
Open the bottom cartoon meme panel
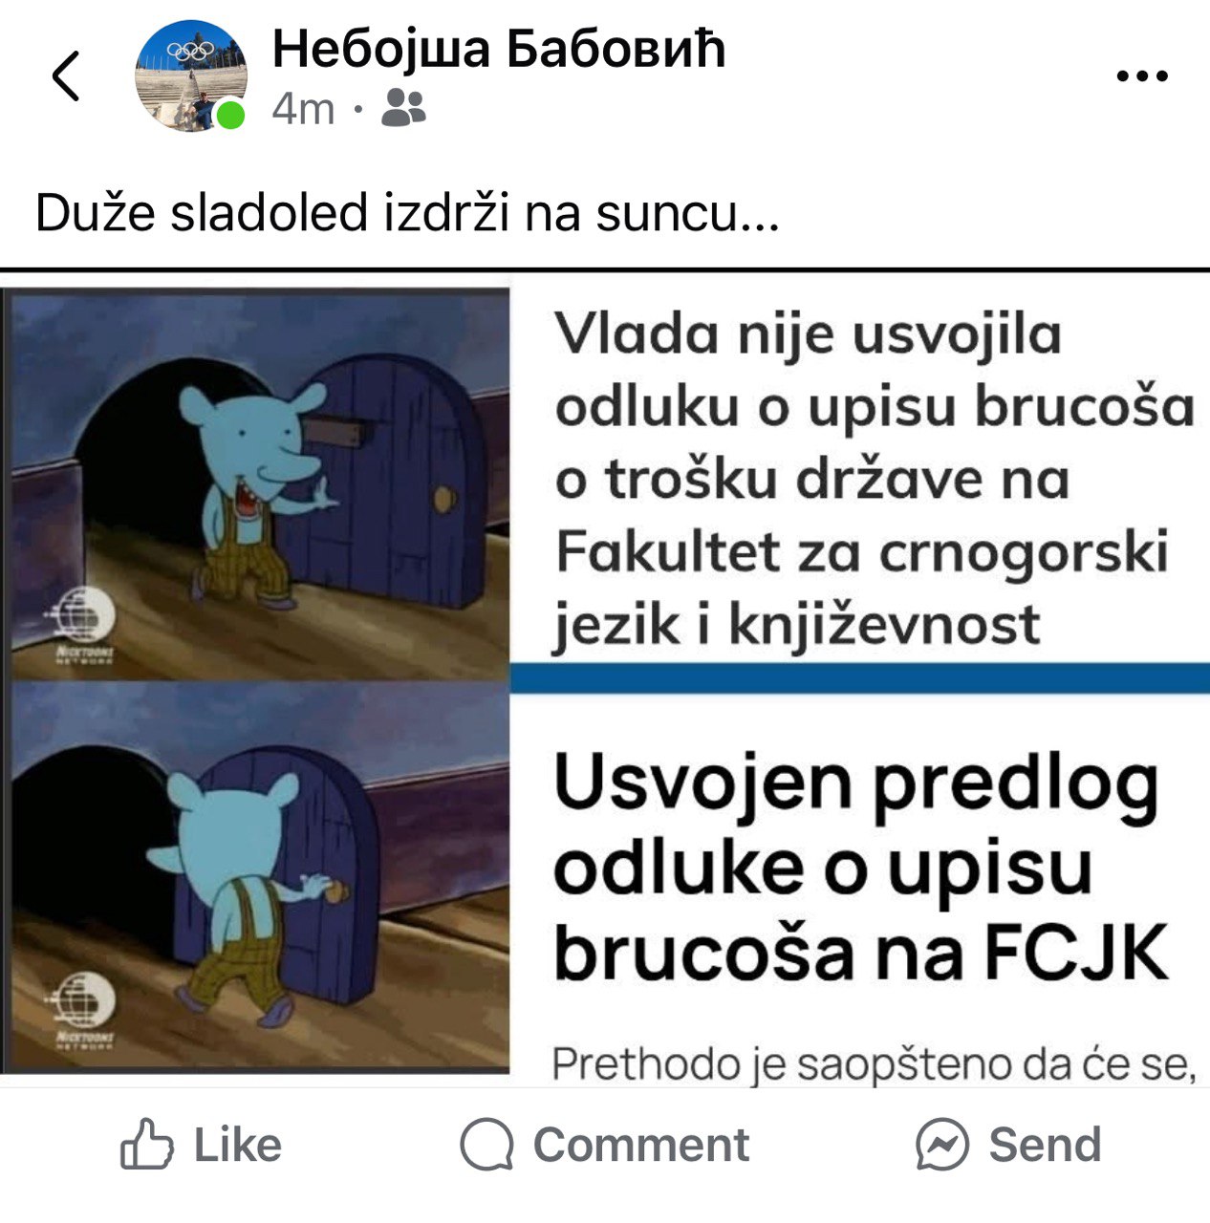pyautogui.click(x=260, y=876)
